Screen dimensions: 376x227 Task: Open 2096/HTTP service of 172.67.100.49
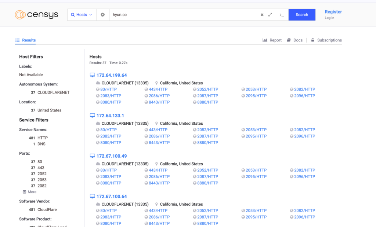[x=304, y=177]
